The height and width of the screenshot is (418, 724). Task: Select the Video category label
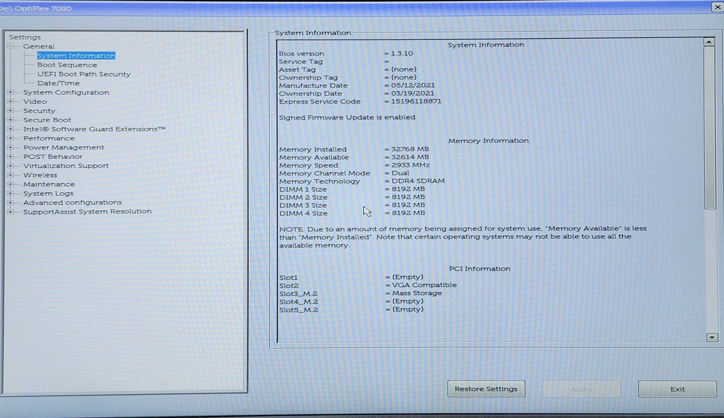[35, 102]
